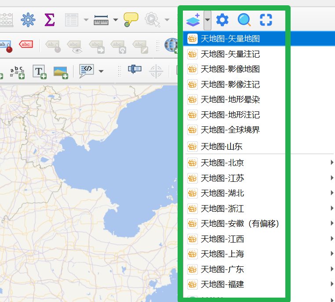Expand the annotation type dropdown arrow
Screen dimensions: 335x302
tap(101, 71)
